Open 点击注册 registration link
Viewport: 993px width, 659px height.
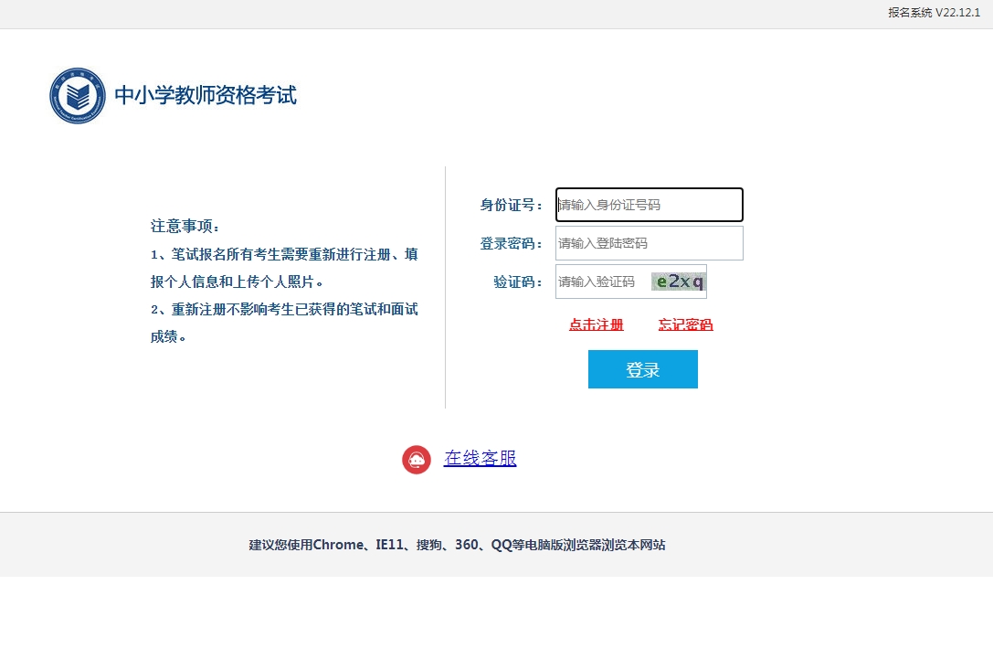[x=595, y=324]
